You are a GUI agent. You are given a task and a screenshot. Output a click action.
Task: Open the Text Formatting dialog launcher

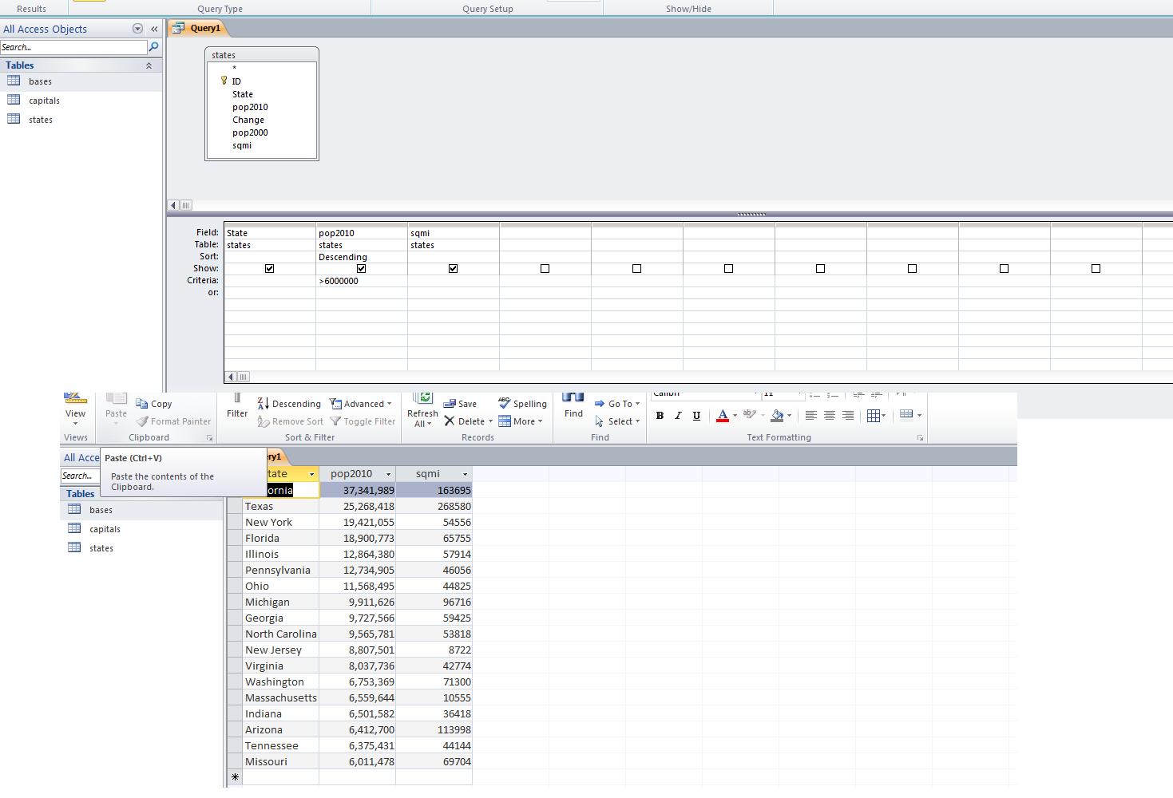click(920, 438)
